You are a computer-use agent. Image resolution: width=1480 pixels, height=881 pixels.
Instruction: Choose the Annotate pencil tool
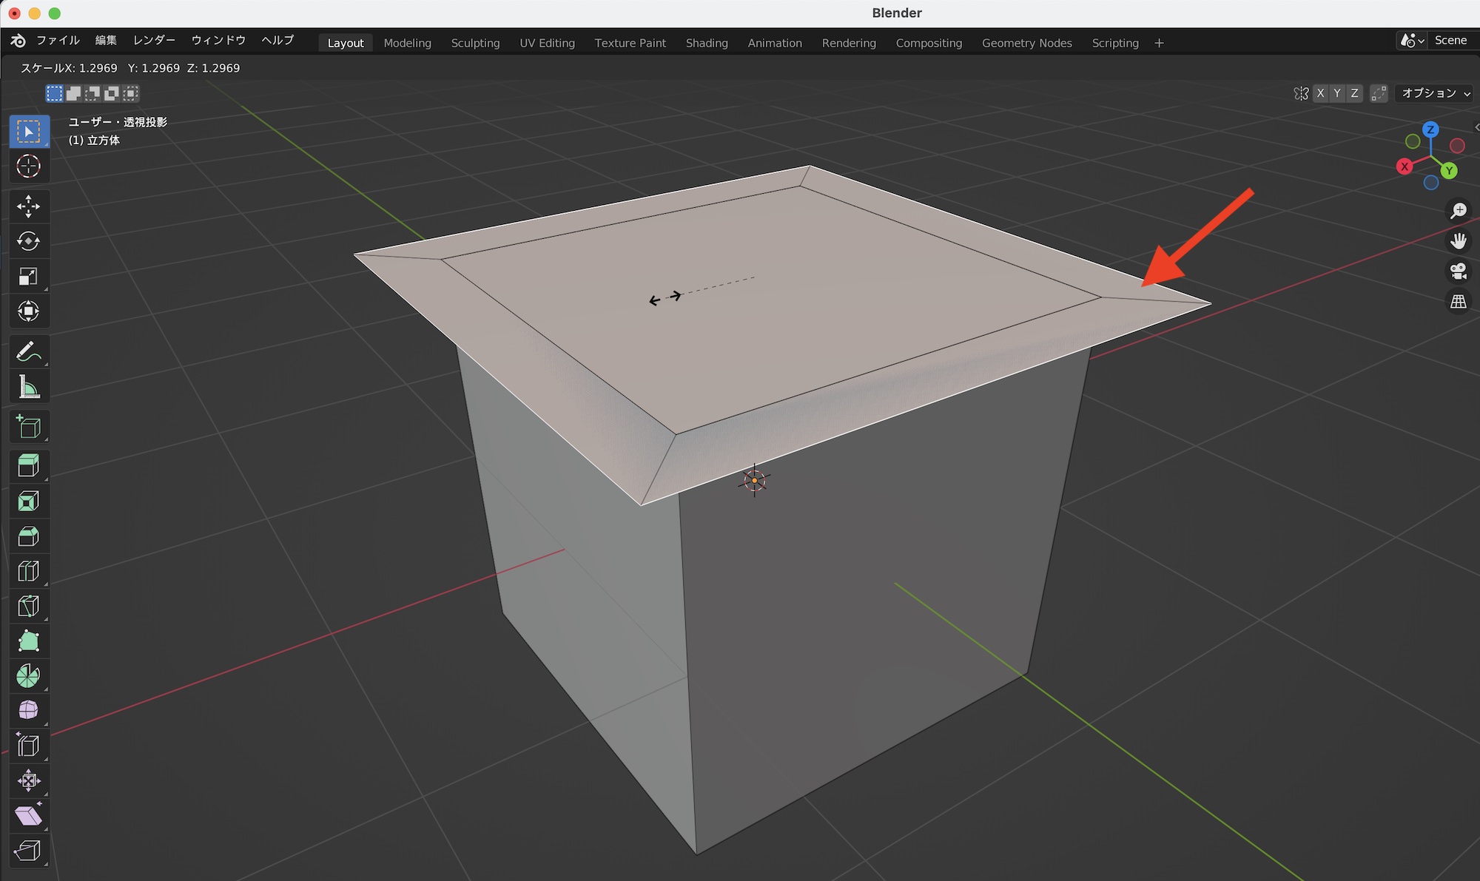pyautogui.click(x=28, y=352)
